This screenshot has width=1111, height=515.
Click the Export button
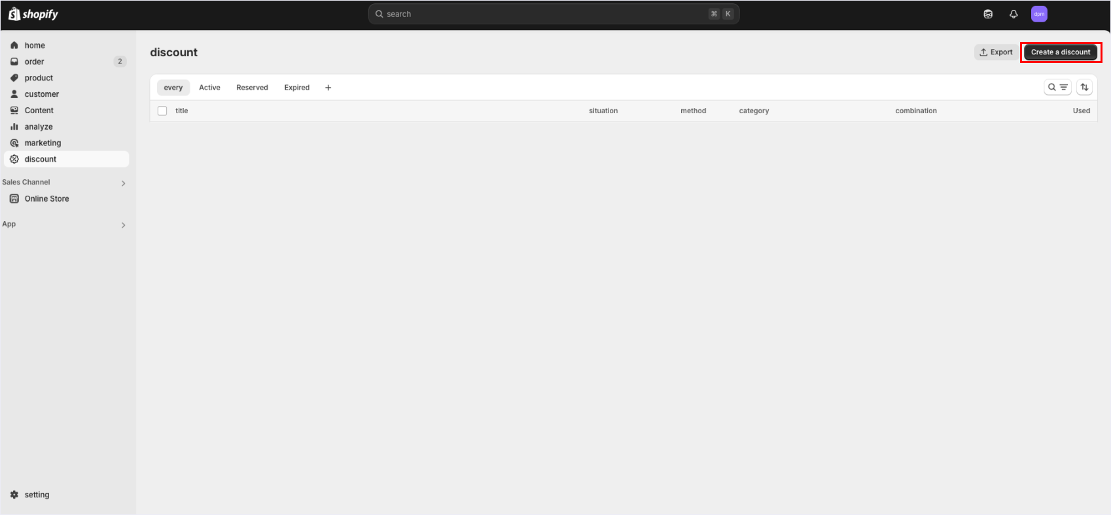point(996,52)
